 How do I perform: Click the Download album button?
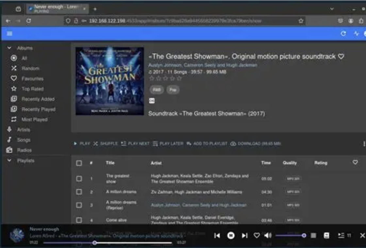256,144
